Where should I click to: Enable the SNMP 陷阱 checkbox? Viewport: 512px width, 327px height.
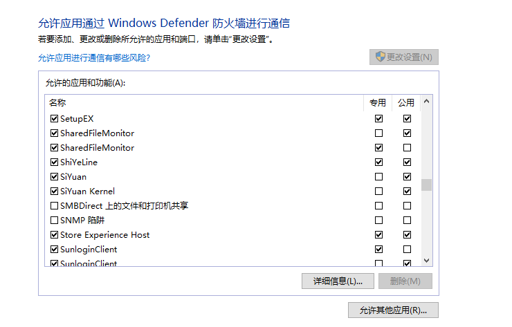pyautogui.click(x=55, y=221)
